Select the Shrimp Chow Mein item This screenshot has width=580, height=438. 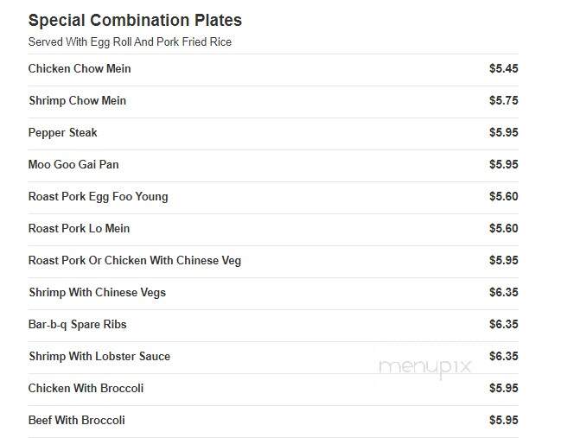[78, 100]
